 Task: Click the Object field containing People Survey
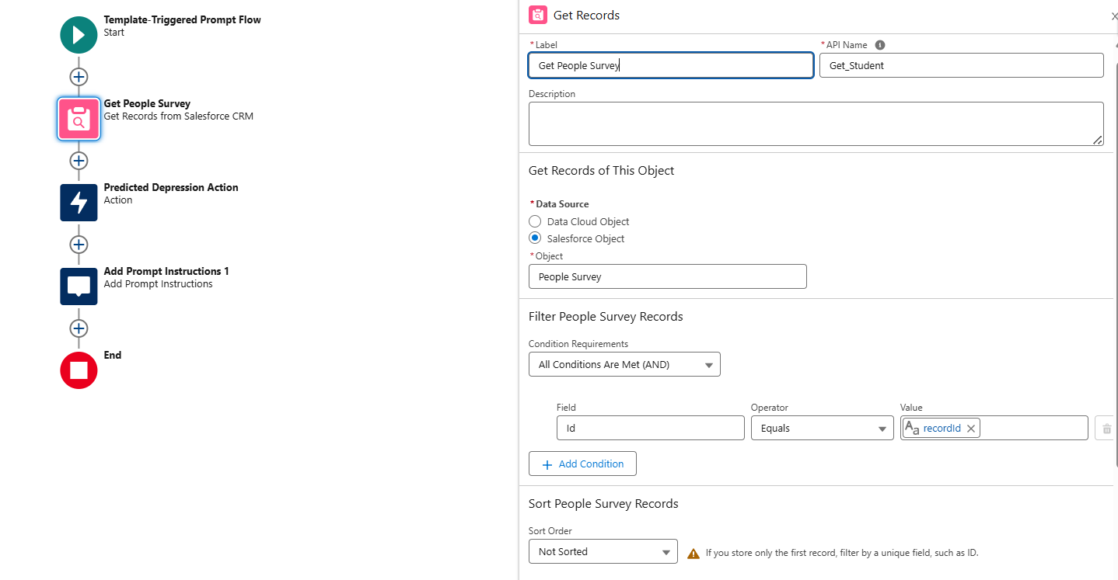[x=667, y=277]
